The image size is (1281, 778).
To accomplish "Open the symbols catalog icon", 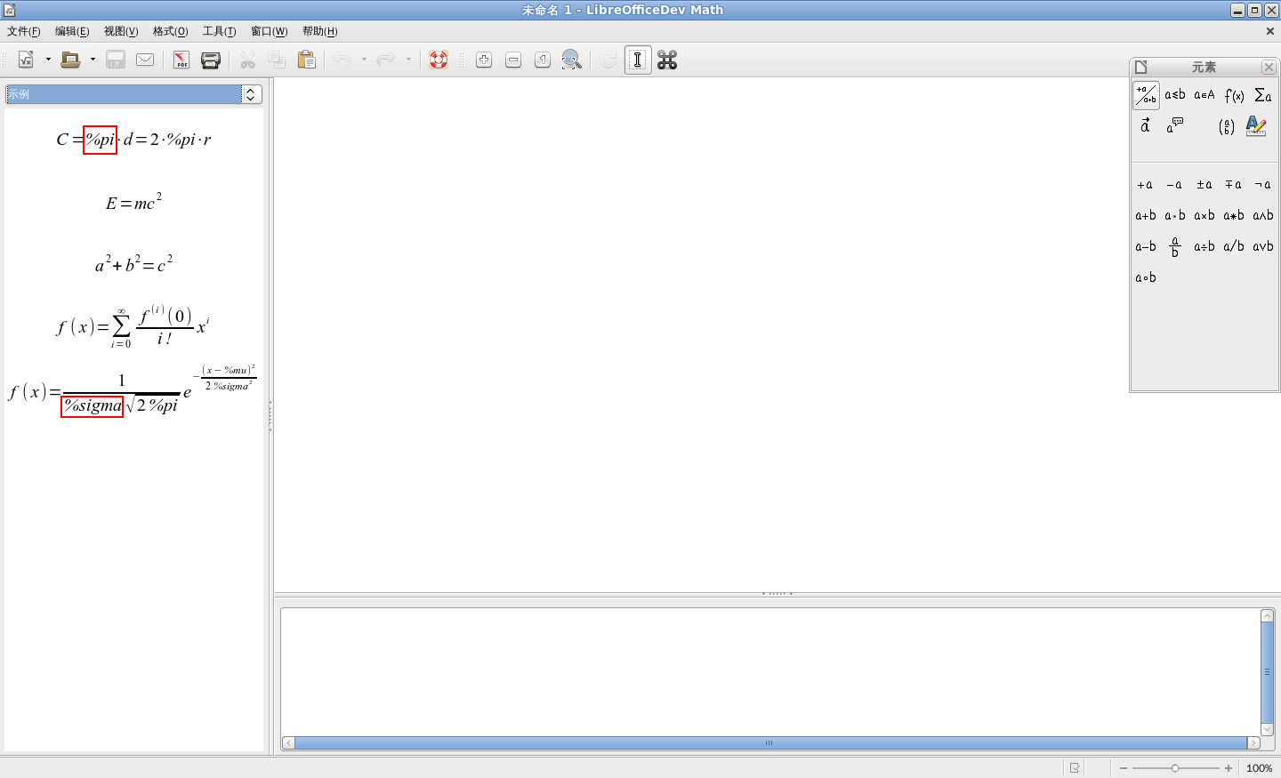I will pos(667,60).
